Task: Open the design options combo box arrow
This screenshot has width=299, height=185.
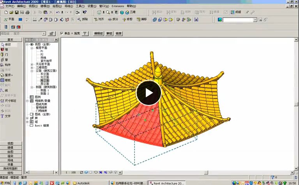Action: [x=255, y=20]
